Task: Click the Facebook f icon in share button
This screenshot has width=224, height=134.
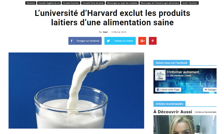Action: (72, 41)
